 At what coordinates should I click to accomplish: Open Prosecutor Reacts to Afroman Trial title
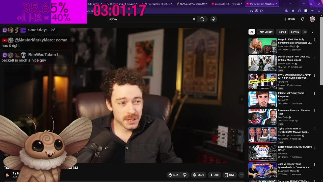294,112
